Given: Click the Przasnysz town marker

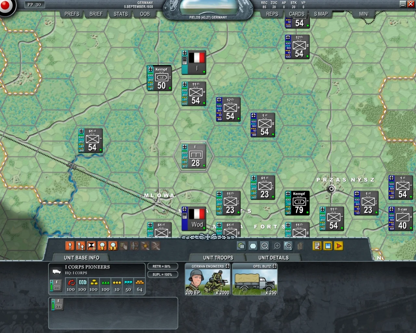Looking at the screenshot, I should [x=331, y=189].
